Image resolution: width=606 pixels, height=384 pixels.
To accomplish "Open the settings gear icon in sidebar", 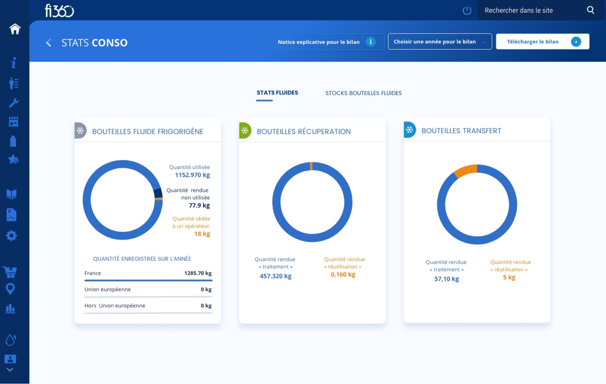I will click(x=12, y=236).
